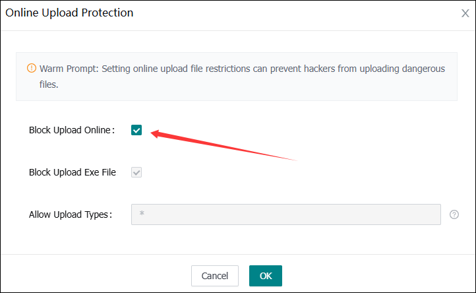Toggle the Block Upload Exe File checkbox
The width and height of the screenshot is (476, 293).
click(x=136, y=172)
